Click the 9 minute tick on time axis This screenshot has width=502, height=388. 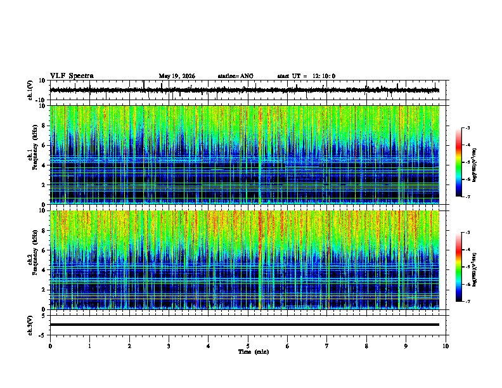[406, 346]
